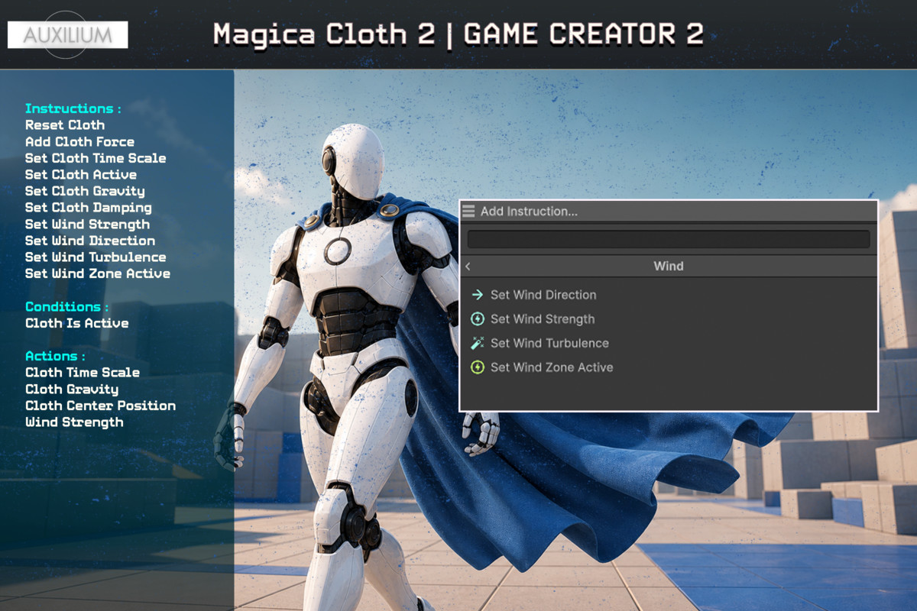Click the AUXILIUM logo
Screen dimensions: 917x611
[68, 35]
